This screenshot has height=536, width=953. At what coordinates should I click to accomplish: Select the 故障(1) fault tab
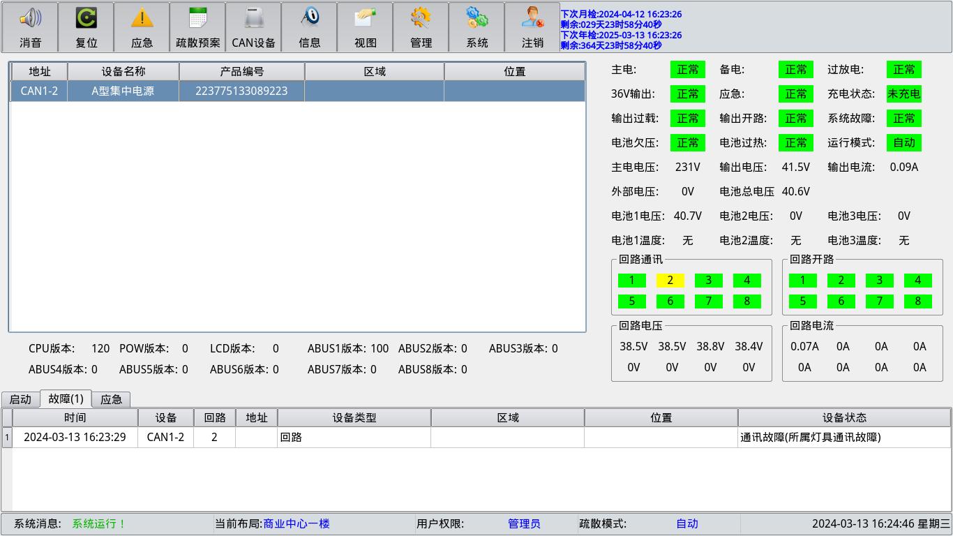coord(66,399)
